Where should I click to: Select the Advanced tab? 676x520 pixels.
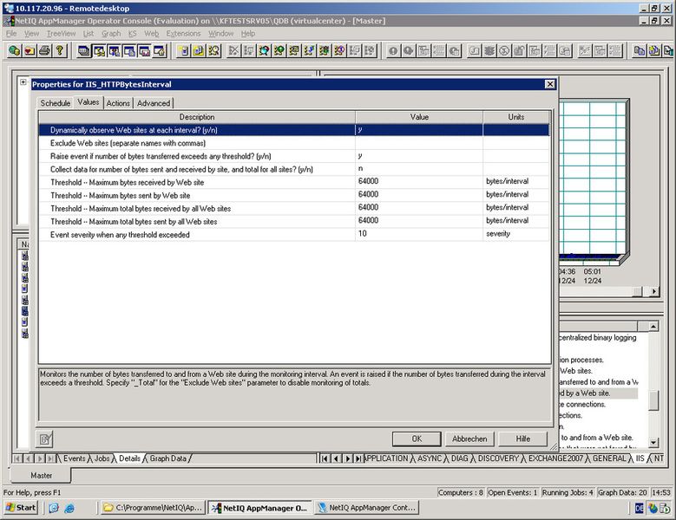point(154,103)
